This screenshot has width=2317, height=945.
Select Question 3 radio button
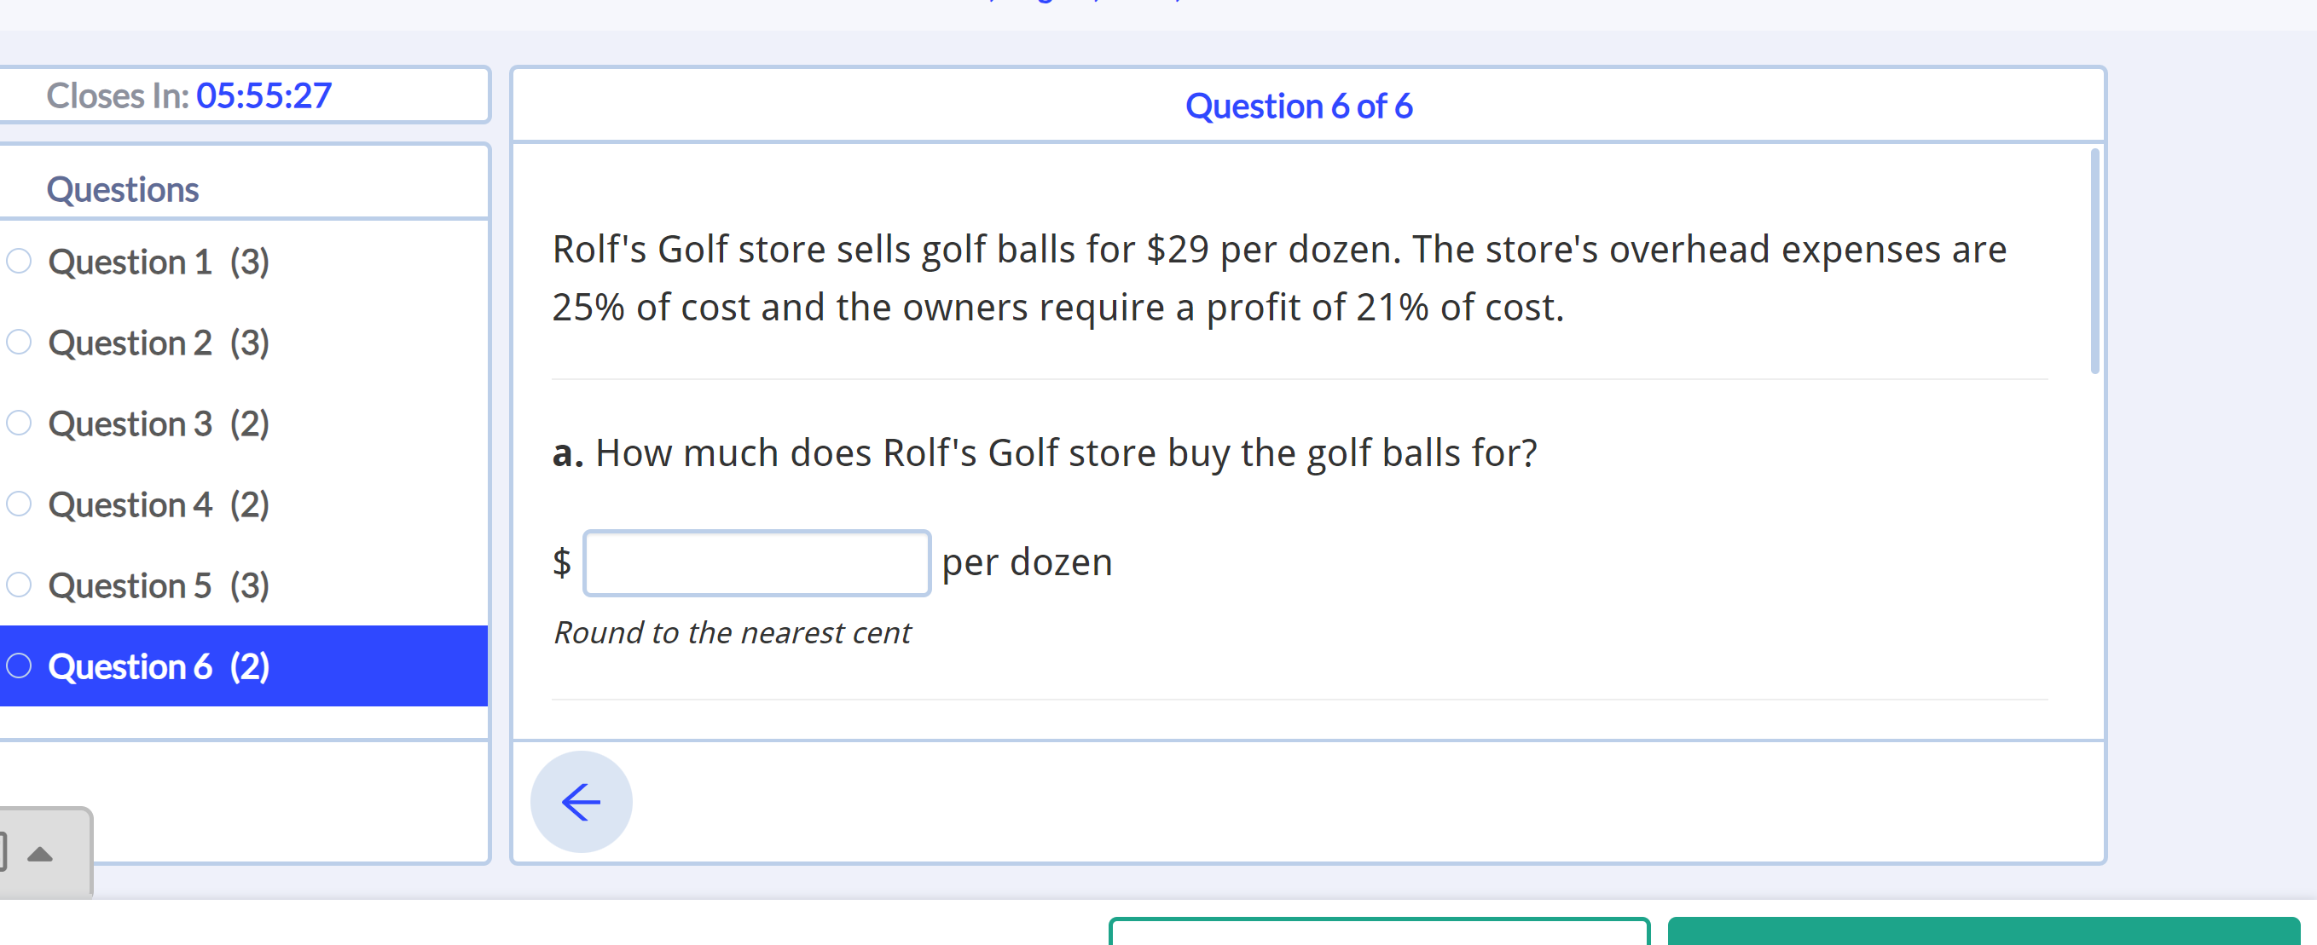tap(20, 422)
